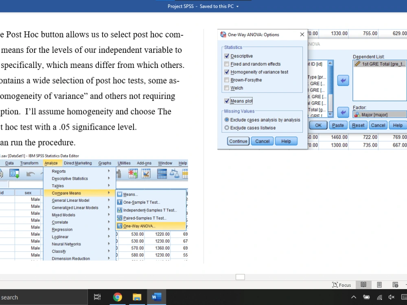Select Exclude cases analysis by analysis
This screenshot has width=407, height=305.
click(x=227, y=120)
